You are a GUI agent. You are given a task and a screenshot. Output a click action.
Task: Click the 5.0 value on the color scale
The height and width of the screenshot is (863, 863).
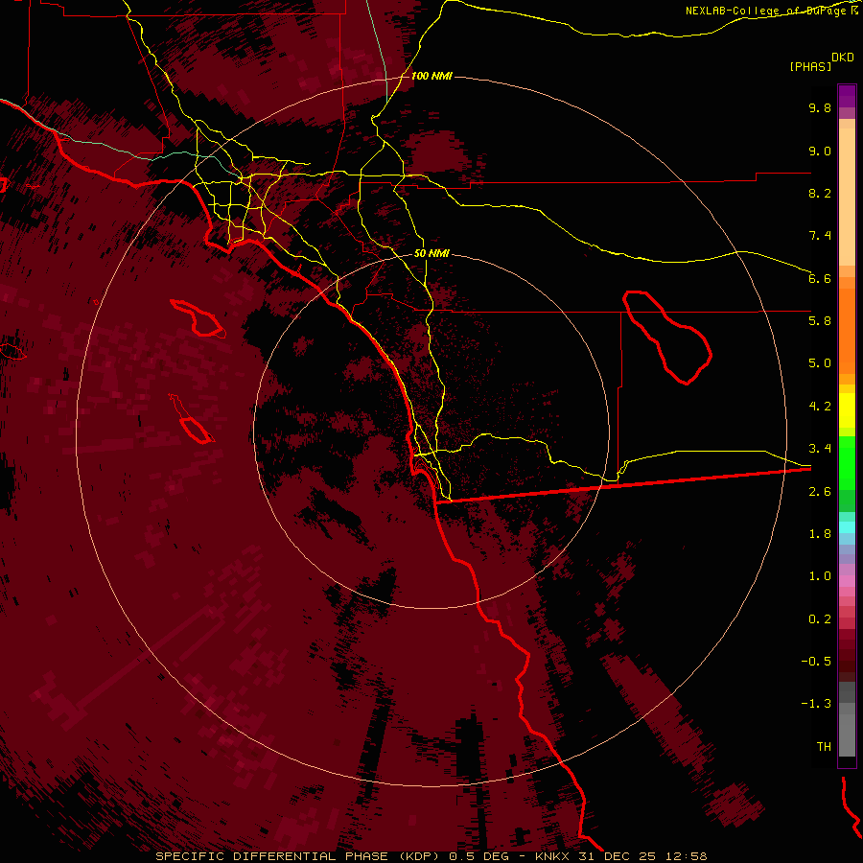820,363
